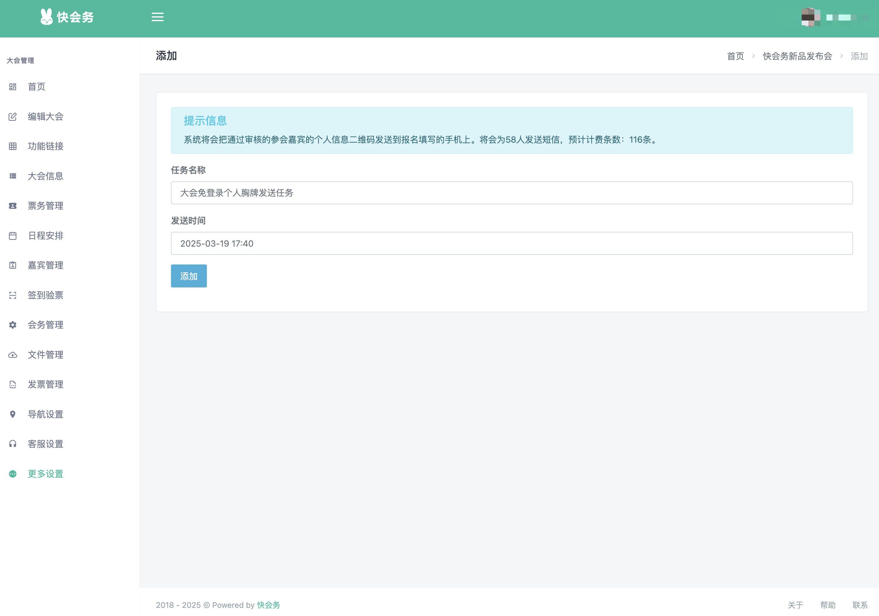Click the 首页 grid icon in sidebar
The width and height of the screenshot is (879, 616).
click(13, 87)
